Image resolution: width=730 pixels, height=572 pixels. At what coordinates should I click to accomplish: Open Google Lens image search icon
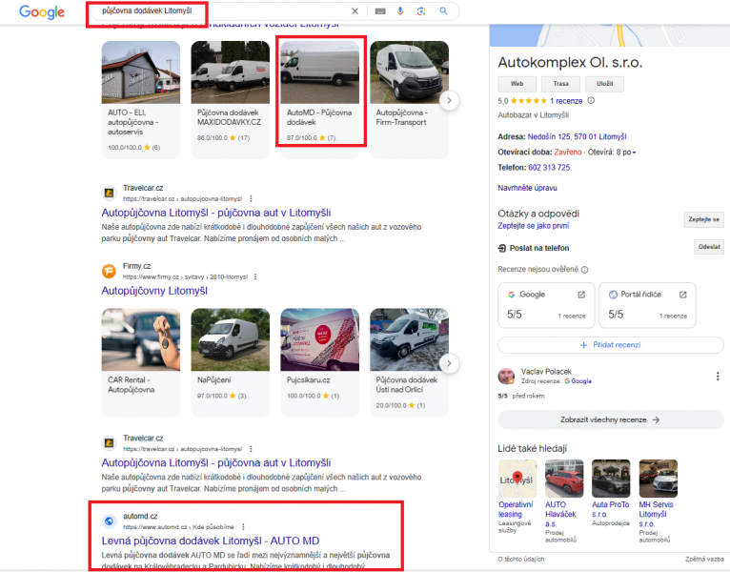[421, 11]
